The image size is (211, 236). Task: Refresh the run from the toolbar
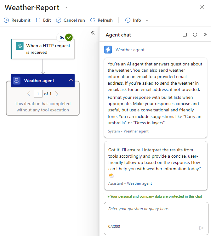pos(101,20)
